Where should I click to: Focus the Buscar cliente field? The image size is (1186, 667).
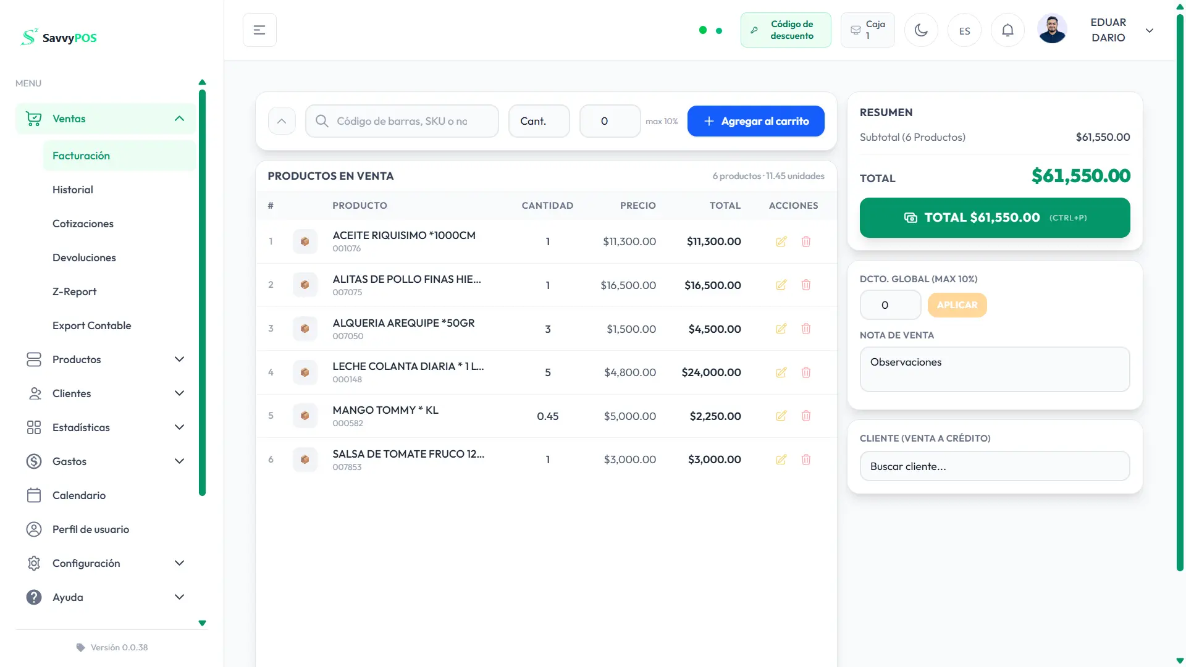point(995,466)
